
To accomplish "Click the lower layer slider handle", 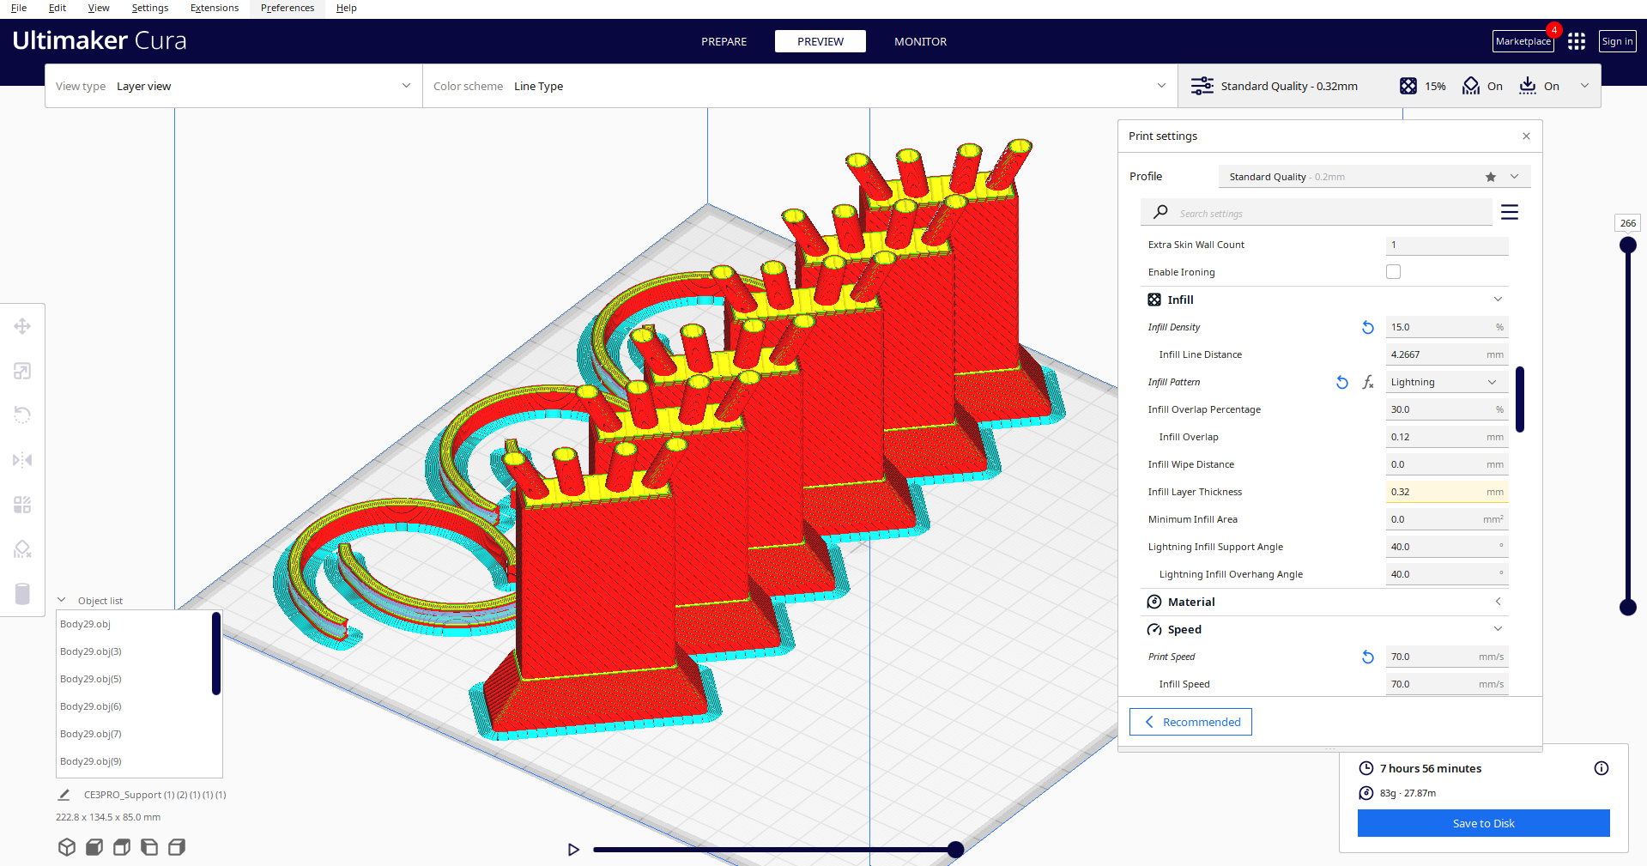I will pos(1628,608).
